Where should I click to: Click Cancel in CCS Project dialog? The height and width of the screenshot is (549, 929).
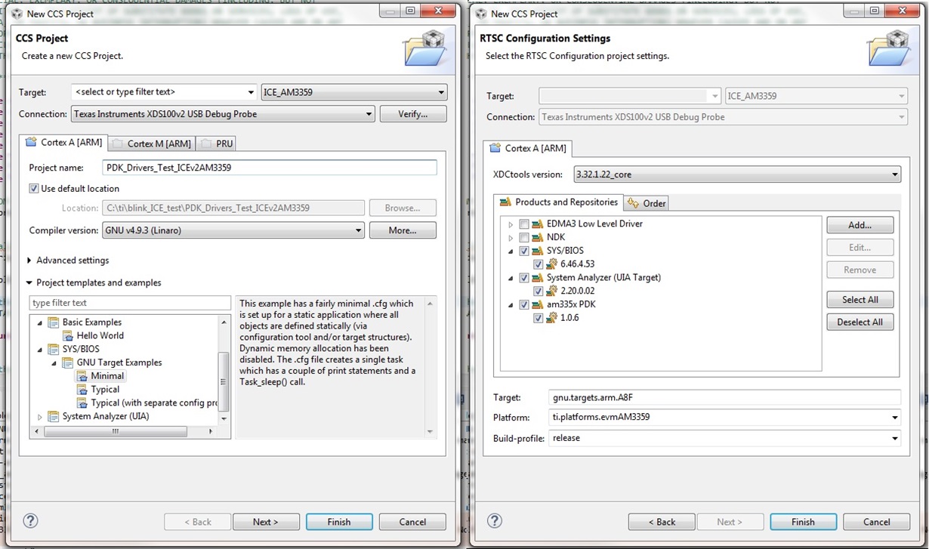[x=412, y=522]
